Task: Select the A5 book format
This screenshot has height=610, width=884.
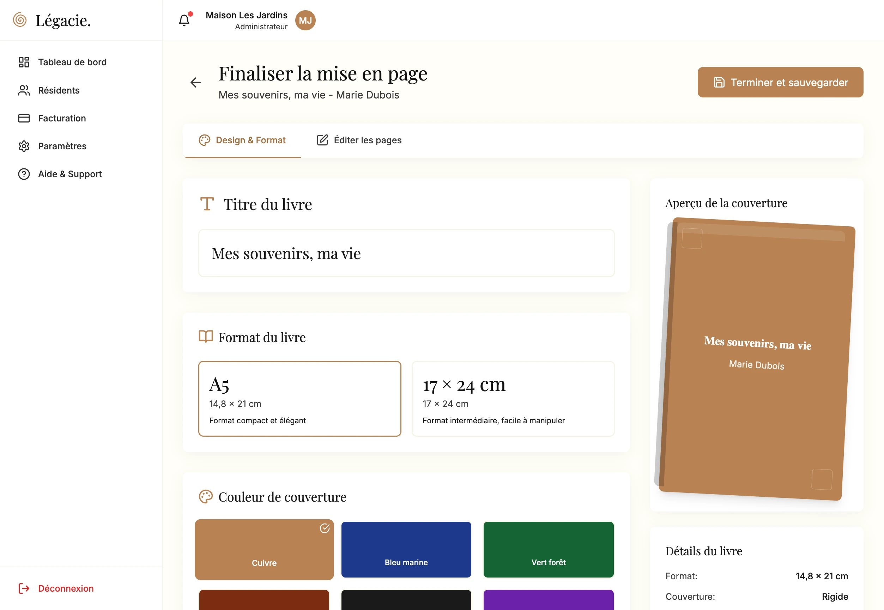Action: click(299, 399)
